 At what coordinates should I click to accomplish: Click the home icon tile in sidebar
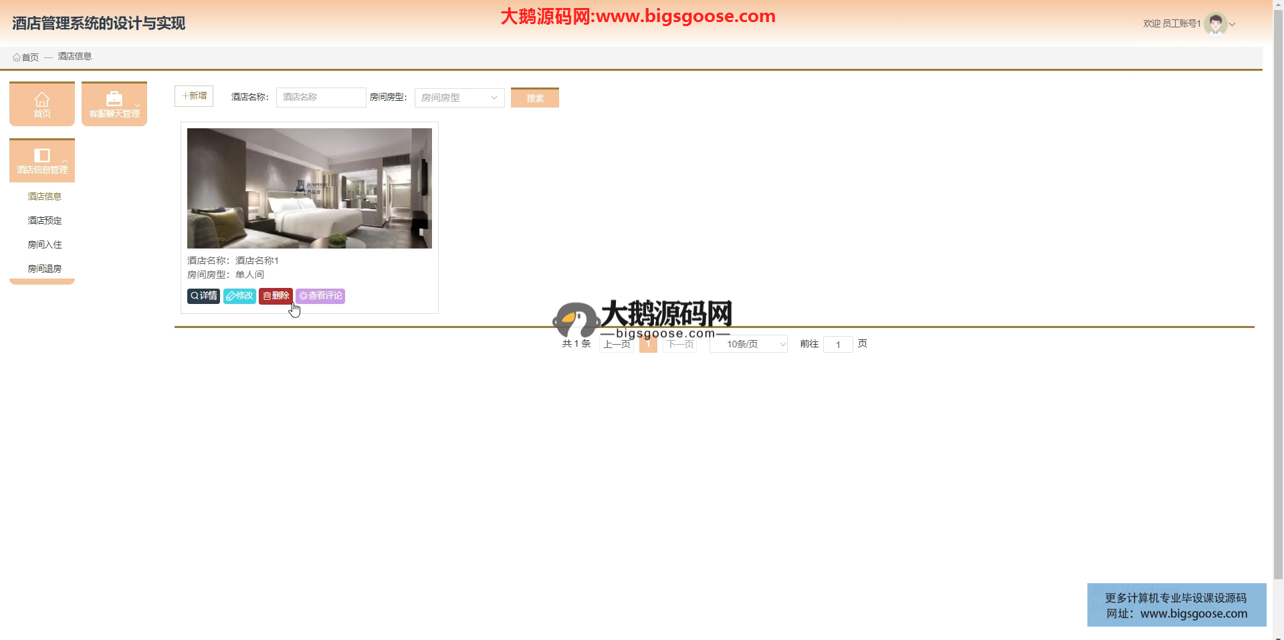pos(42,104)
